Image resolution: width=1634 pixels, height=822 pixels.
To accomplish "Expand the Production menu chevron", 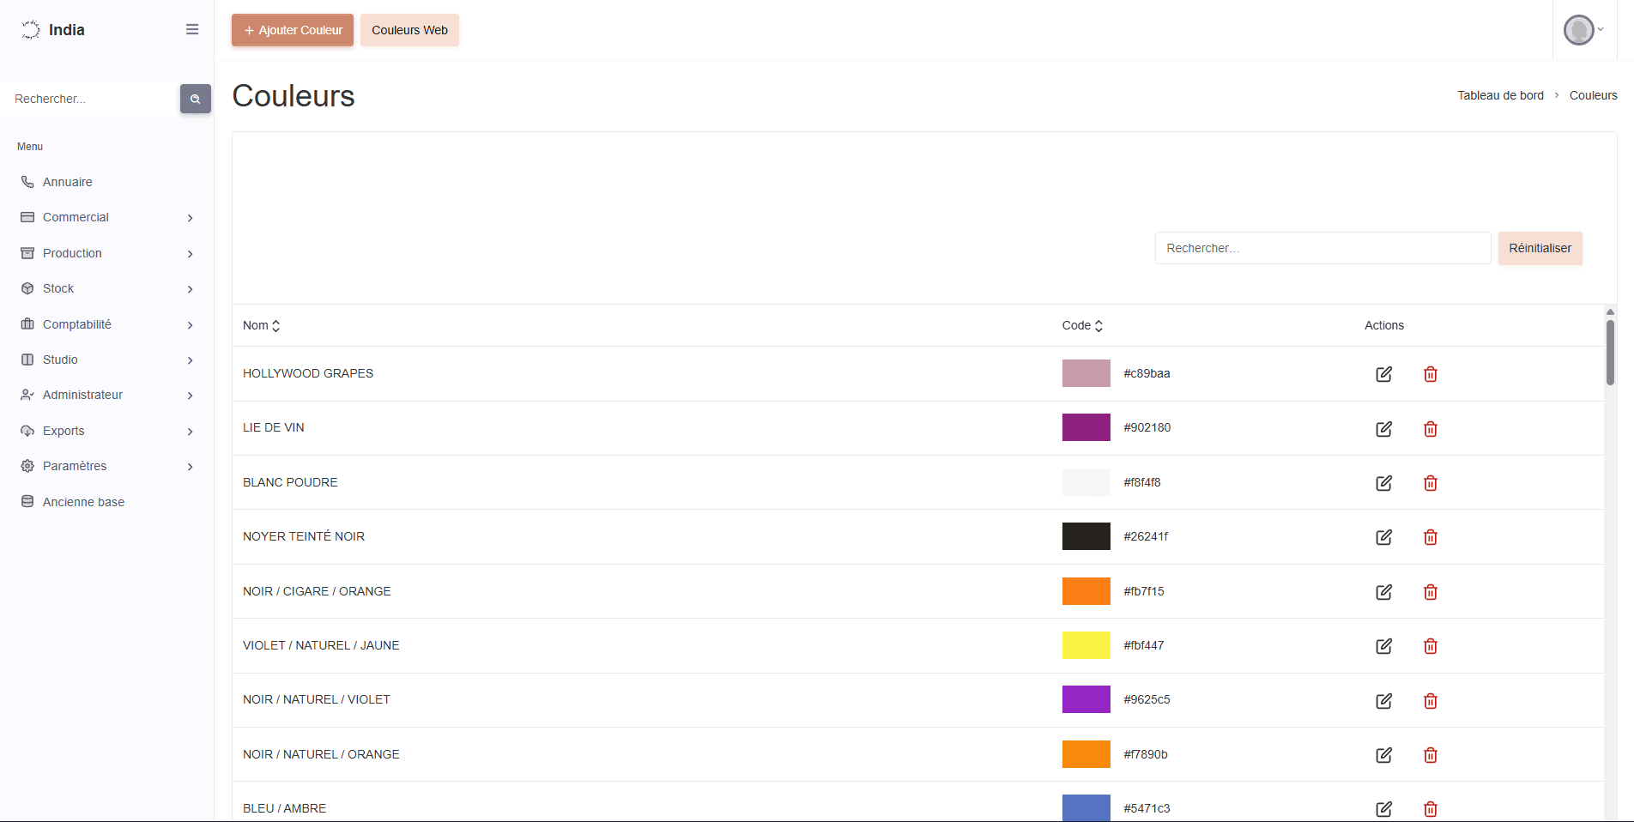I will coord(190,254).
